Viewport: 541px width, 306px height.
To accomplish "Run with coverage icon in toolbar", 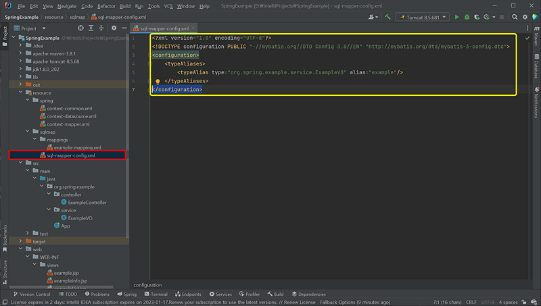I will pyautogui.click(x=477, y=17).
